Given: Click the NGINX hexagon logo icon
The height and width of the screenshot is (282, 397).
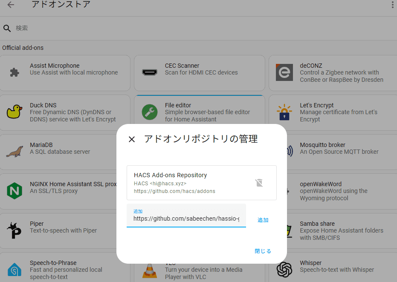Looking at the screenshot, I should (14, 191).
